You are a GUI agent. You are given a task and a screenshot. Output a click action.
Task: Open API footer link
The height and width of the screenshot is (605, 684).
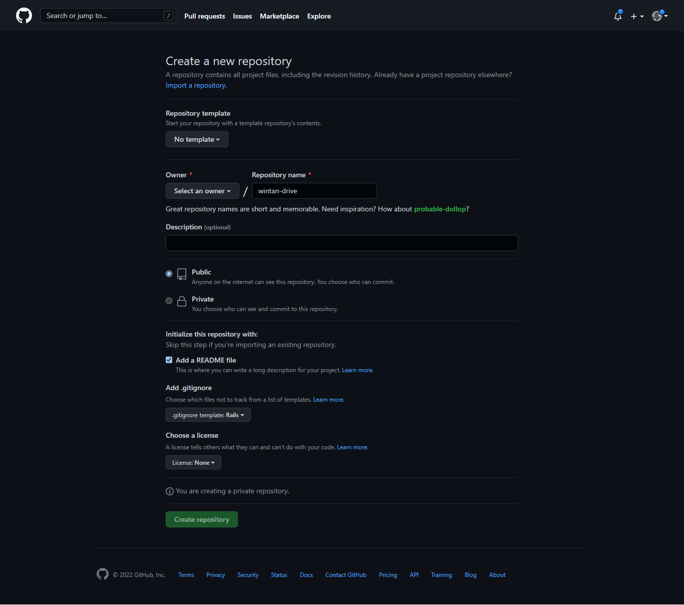(x=414, y=575)
